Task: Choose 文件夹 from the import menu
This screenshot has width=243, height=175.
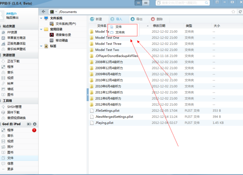Action: tap(120, 32)
